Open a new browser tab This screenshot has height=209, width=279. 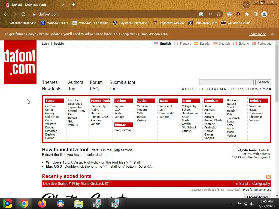click(74, 5)
